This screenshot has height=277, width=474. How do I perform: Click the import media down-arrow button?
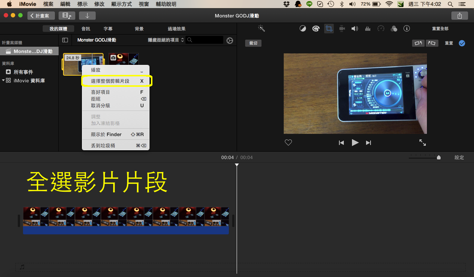[87, 16]
